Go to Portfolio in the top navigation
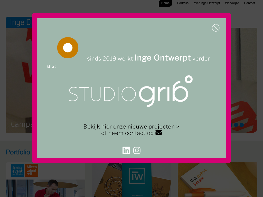263x197 pixels. 183,3
